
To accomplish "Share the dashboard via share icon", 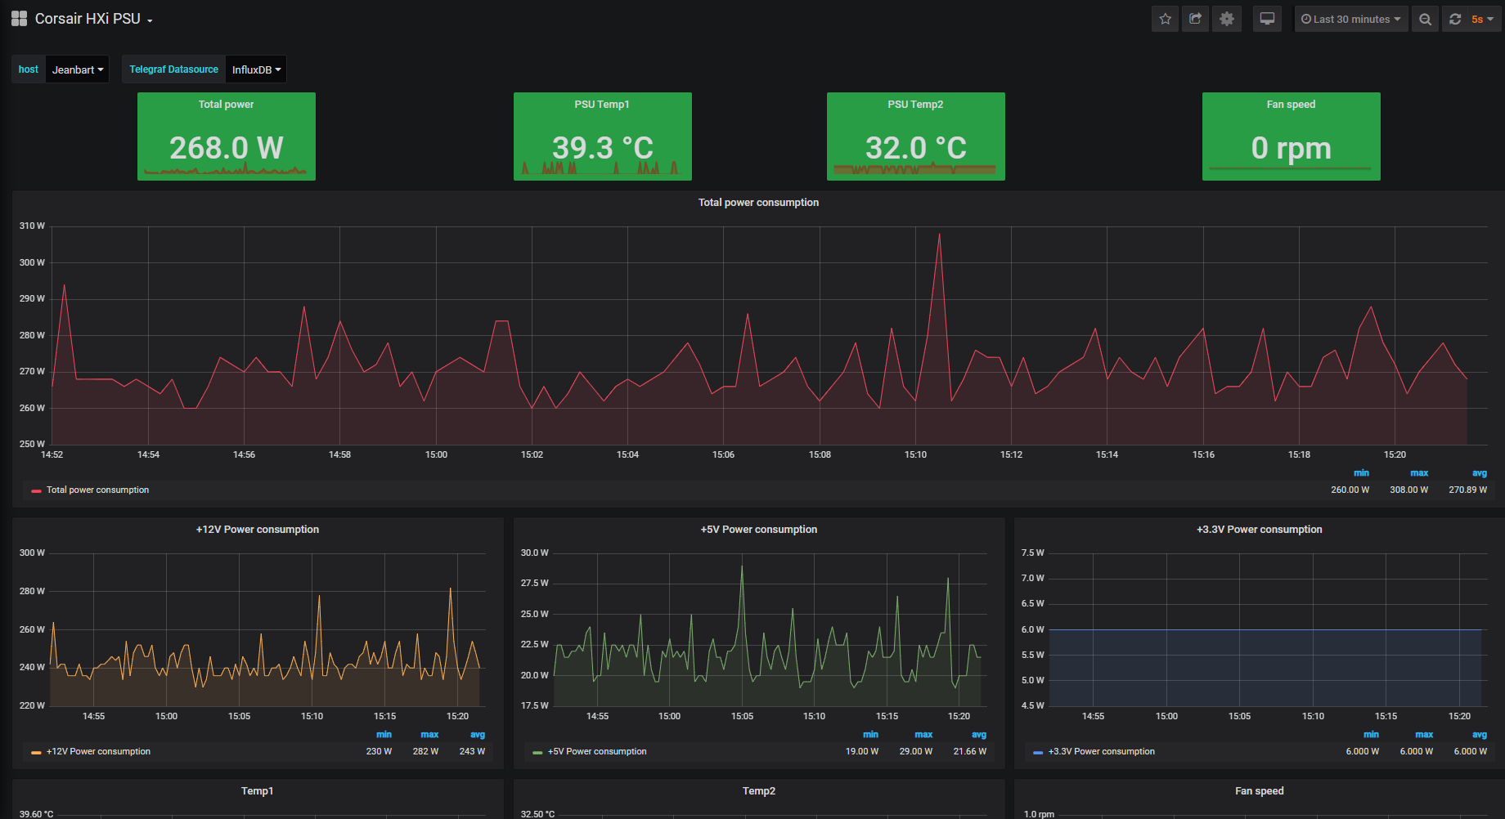I will 1196,19.
